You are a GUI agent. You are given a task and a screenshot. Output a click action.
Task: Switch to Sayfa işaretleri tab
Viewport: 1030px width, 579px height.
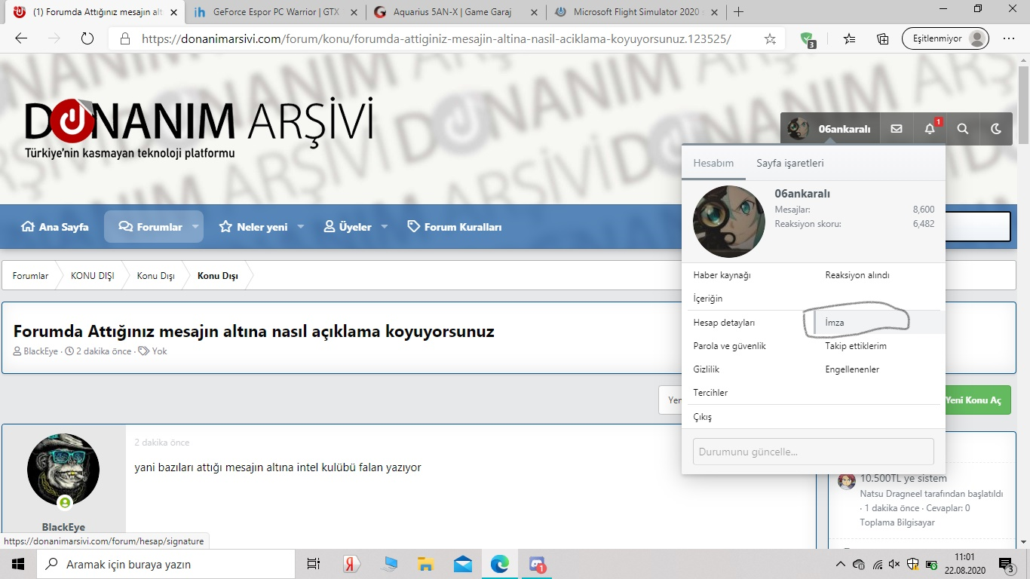[790, 163]
